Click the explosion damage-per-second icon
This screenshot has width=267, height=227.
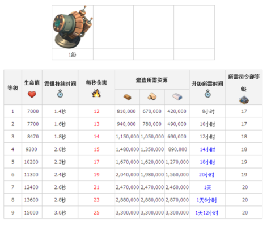[96, 93]
